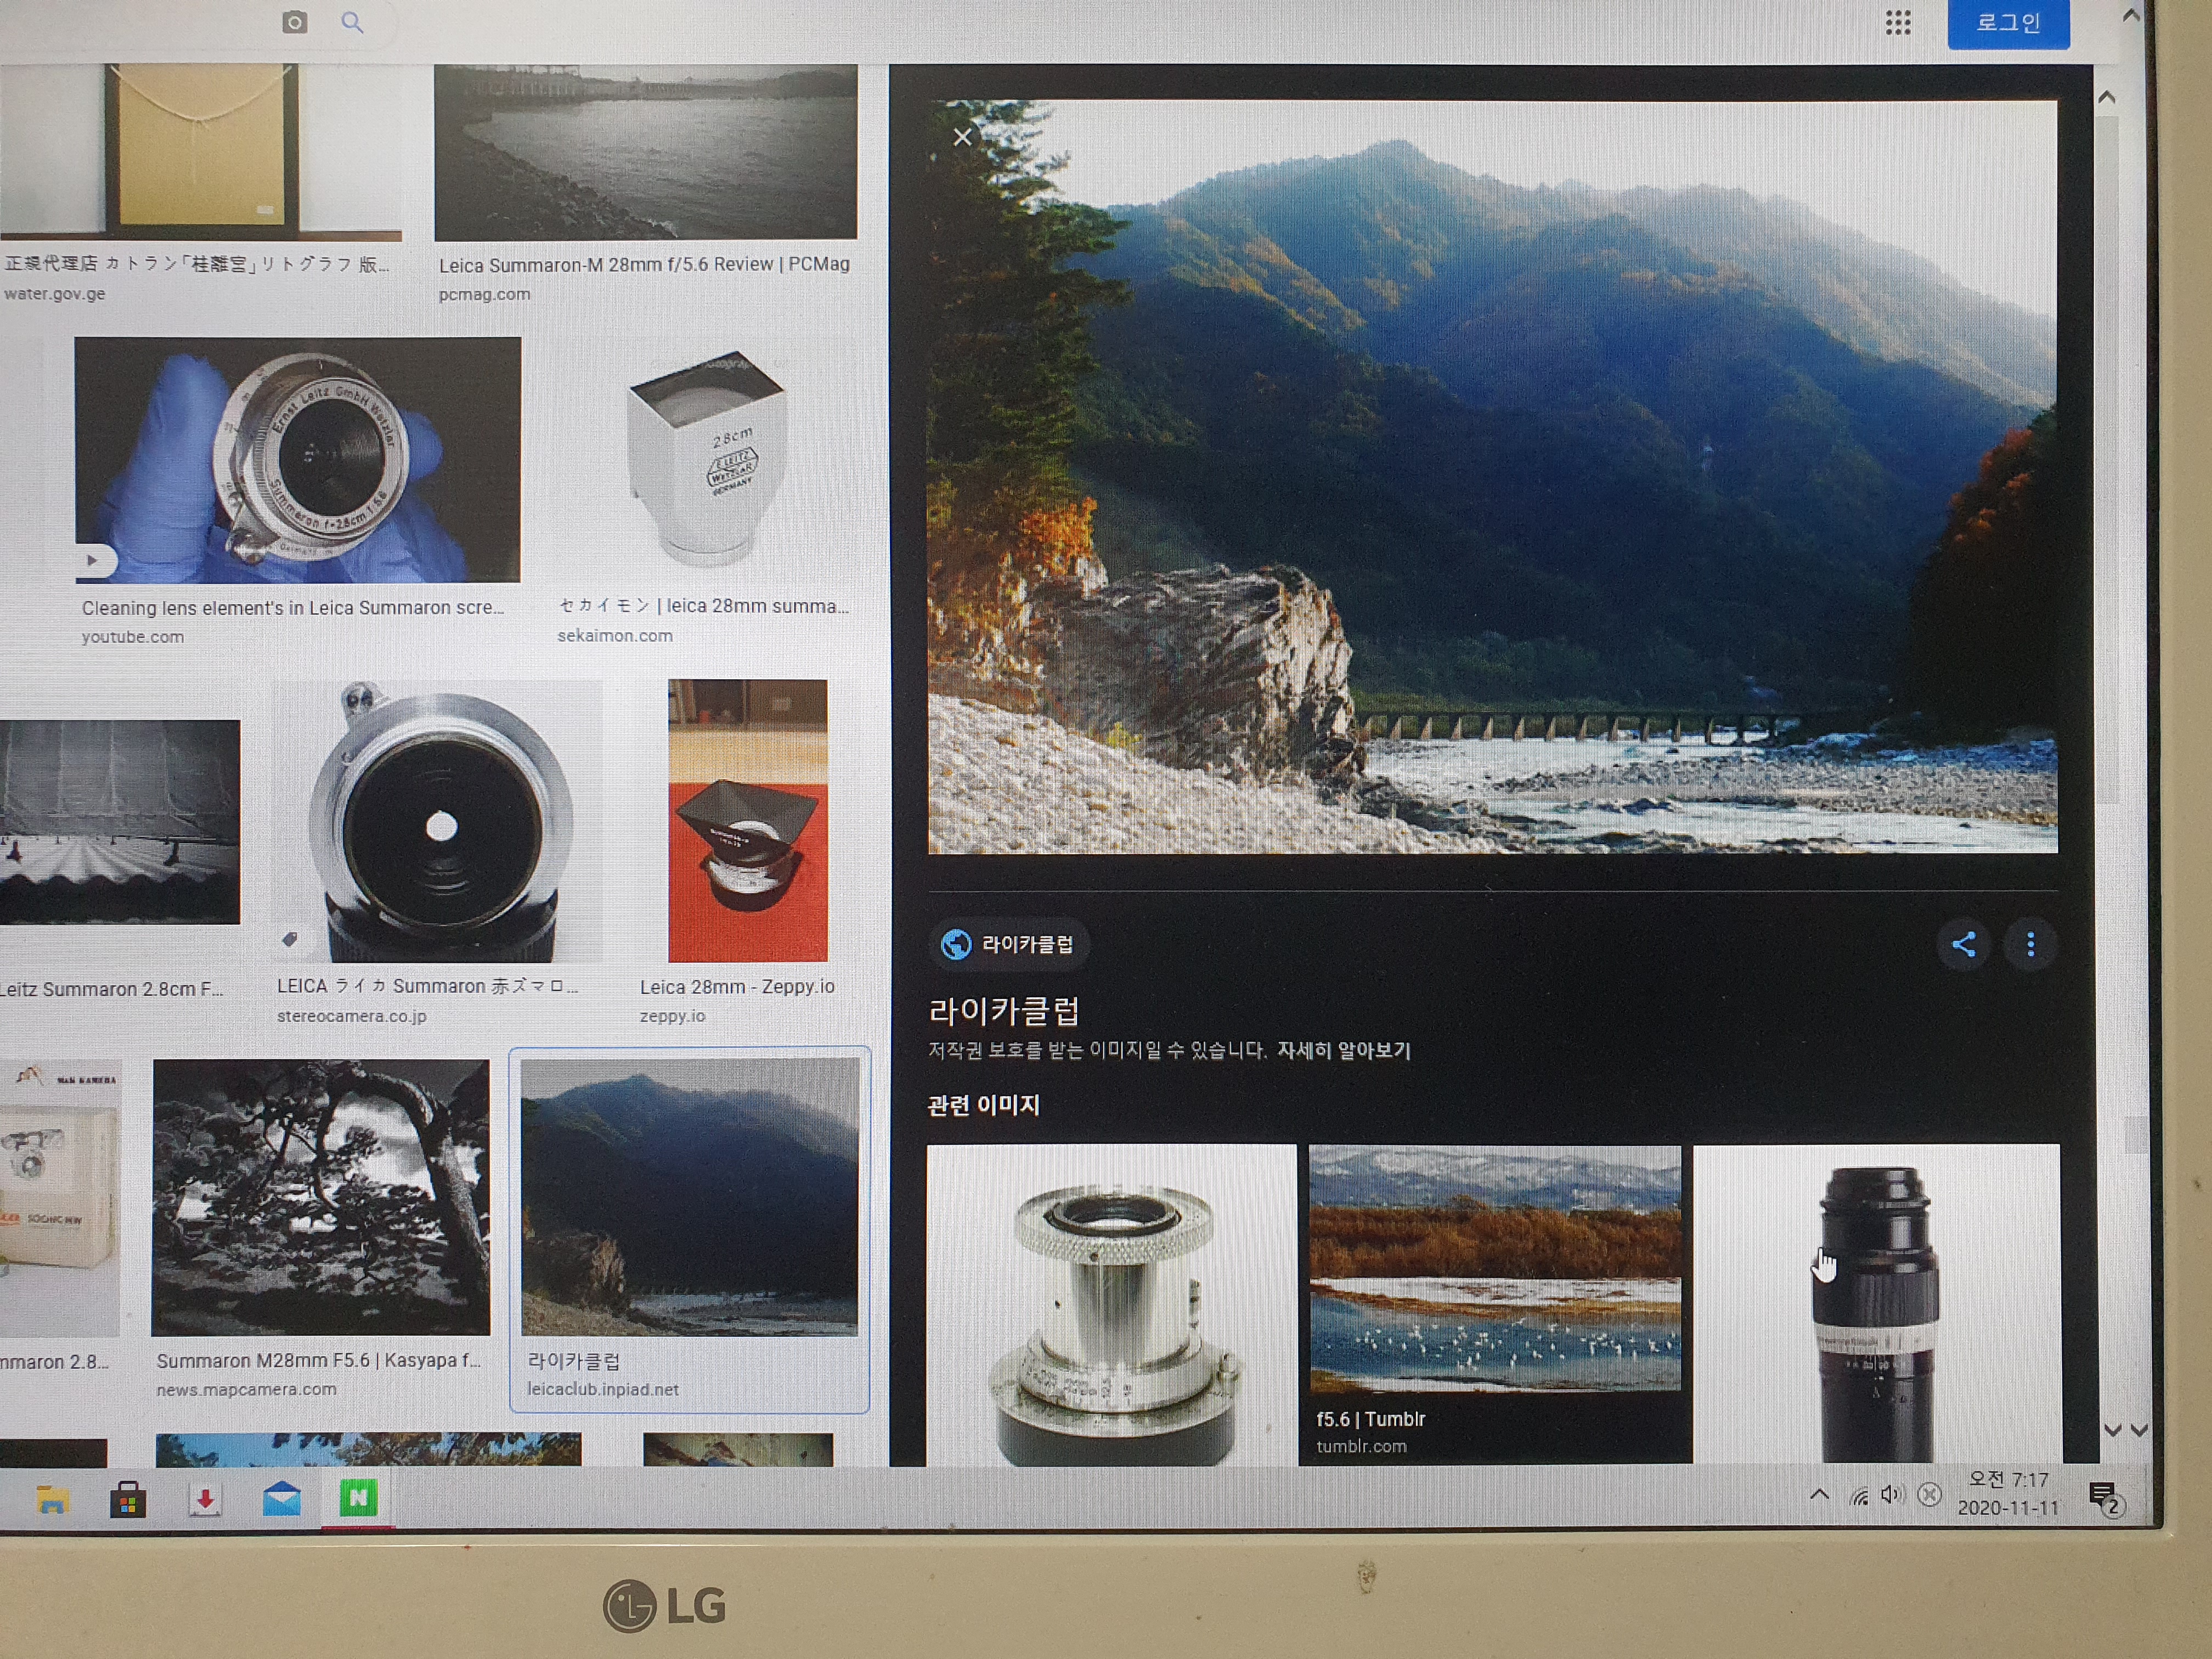The image size is (2212, 1659).
Task: Open the 라이카클럽 title link
Action: coord(1004,1011)
